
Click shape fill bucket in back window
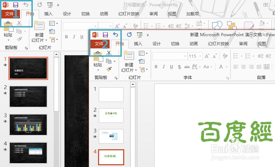262,23
